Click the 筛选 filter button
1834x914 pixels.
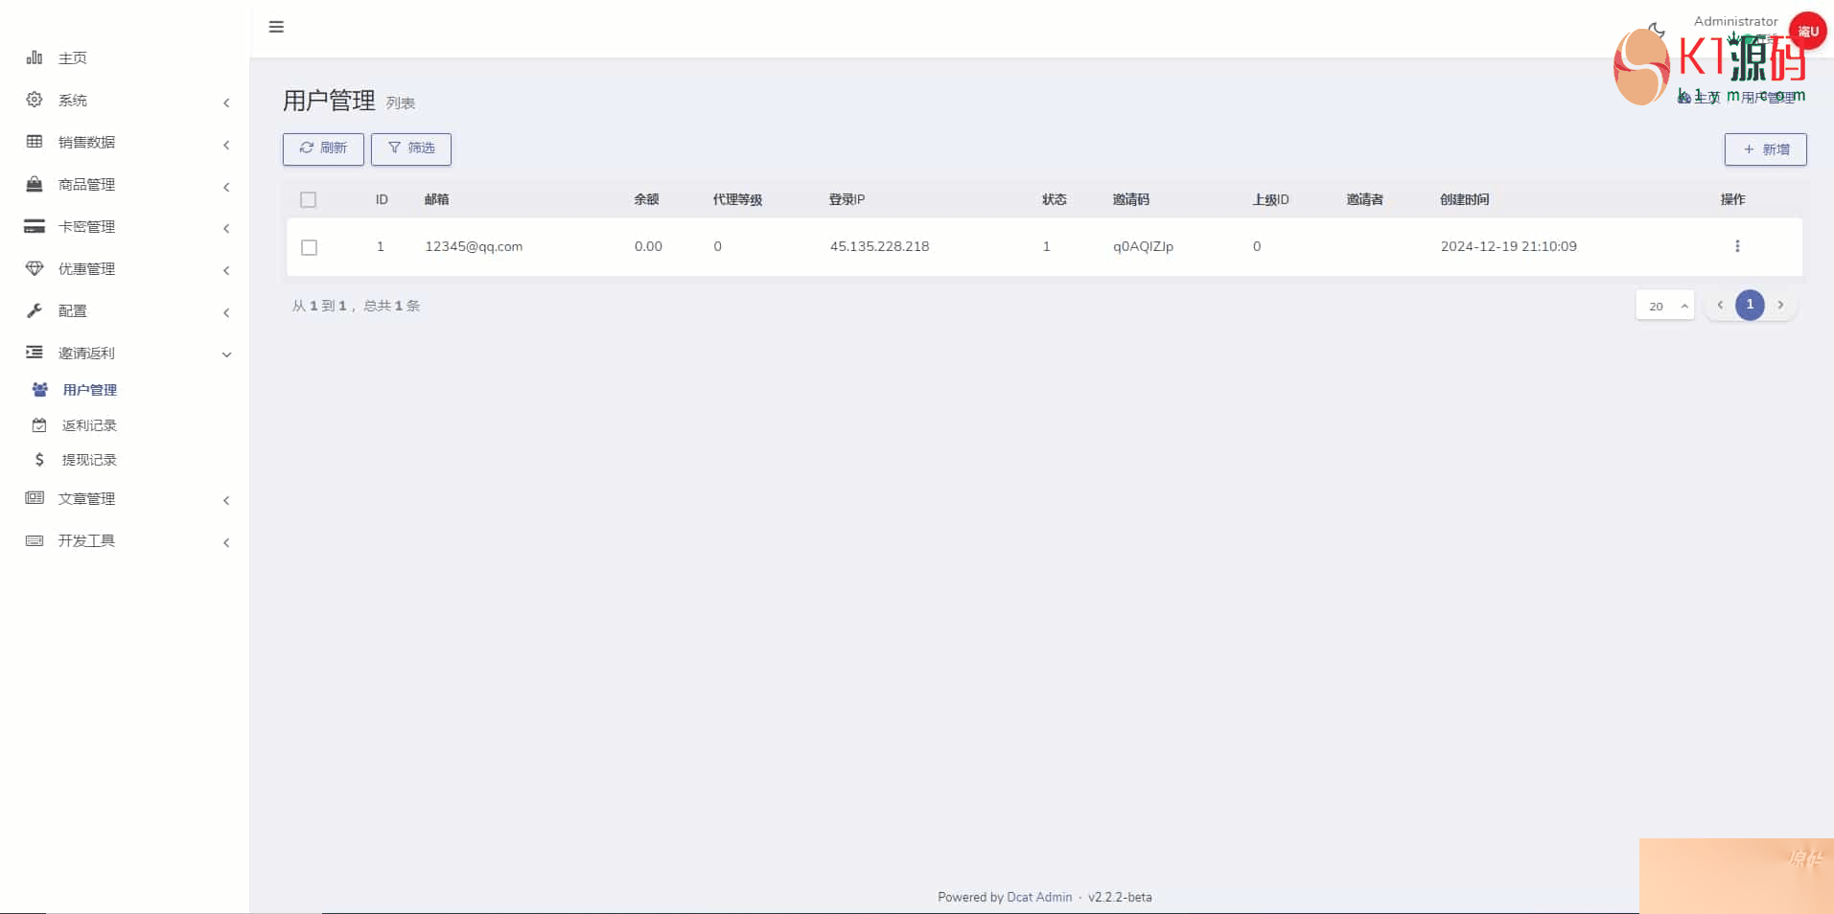click(411, 149)
